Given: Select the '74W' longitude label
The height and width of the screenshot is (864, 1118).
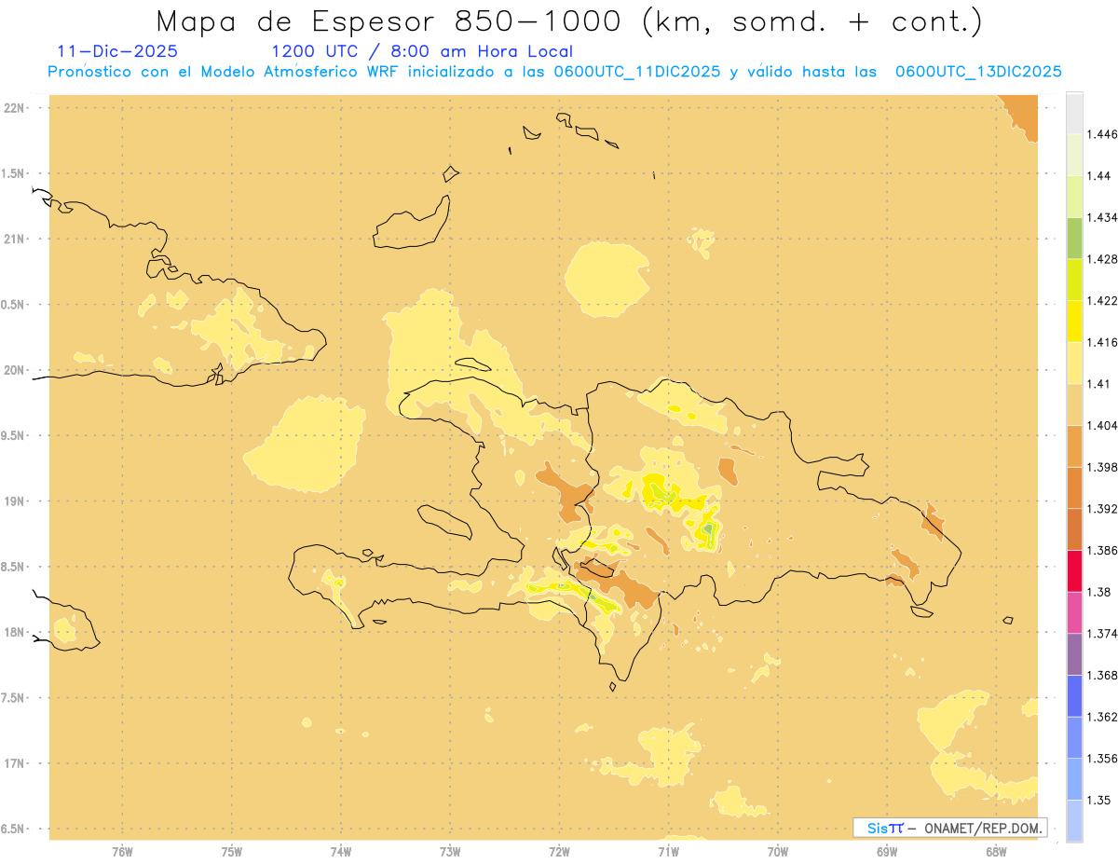Looking at the screenshot, I should coord(341,852).
